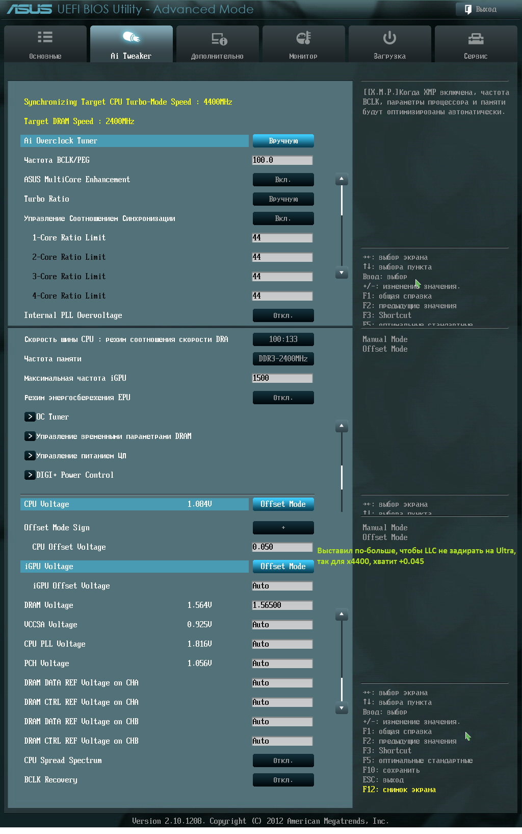Switch to the Сервис tab
This screenshot has width=522, height=834.
pyautogui.click(x=476, y=44)
